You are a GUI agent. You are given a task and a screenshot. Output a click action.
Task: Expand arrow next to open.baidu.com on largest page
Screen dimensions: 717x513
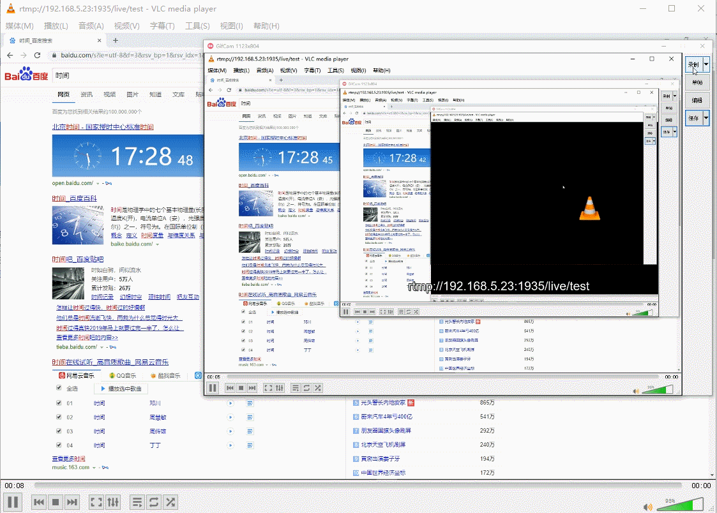click(98, 184)
